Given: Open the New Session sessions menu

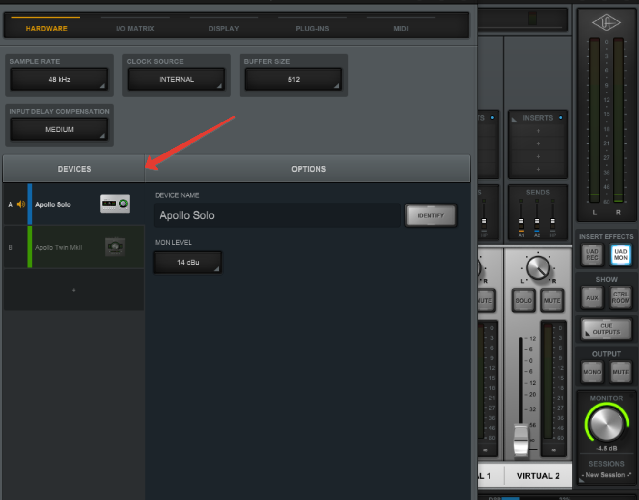Looking at the screenshot, I should (x=606, y=475).
